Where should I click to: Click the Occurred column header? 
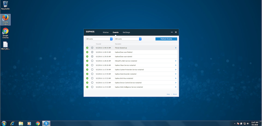point(99,44)
